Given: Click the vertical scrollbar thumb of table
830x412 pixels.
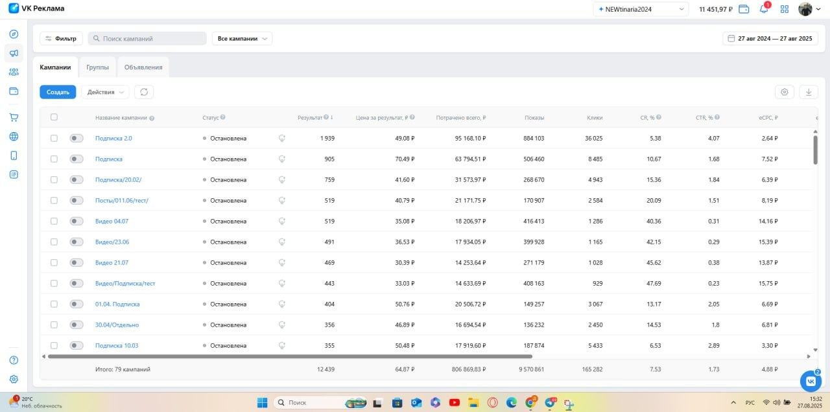Looking at the screenshot, I should [x=815, y=149].
